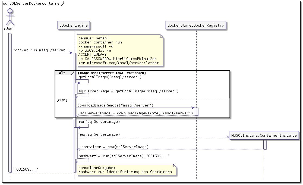Screen dimensions: 303x185
Task: Click the :User actor stick figure
Action: click(x=10, y=17)
